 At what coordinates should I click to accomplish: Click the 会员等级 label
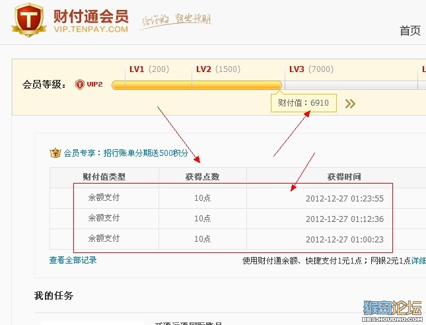44,85
